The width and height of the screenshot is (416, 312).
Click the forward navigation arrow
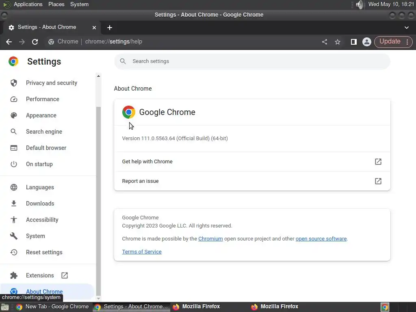coord(22,42)
